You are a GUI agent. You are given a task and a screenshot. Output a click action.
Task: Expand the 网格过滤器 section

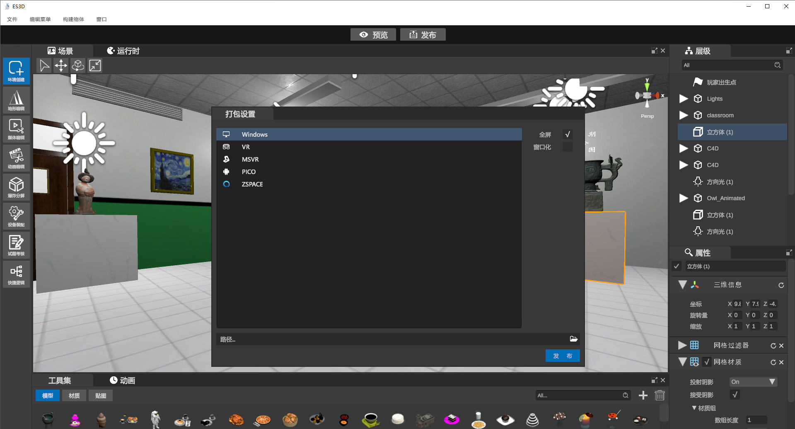click(682, 345)
